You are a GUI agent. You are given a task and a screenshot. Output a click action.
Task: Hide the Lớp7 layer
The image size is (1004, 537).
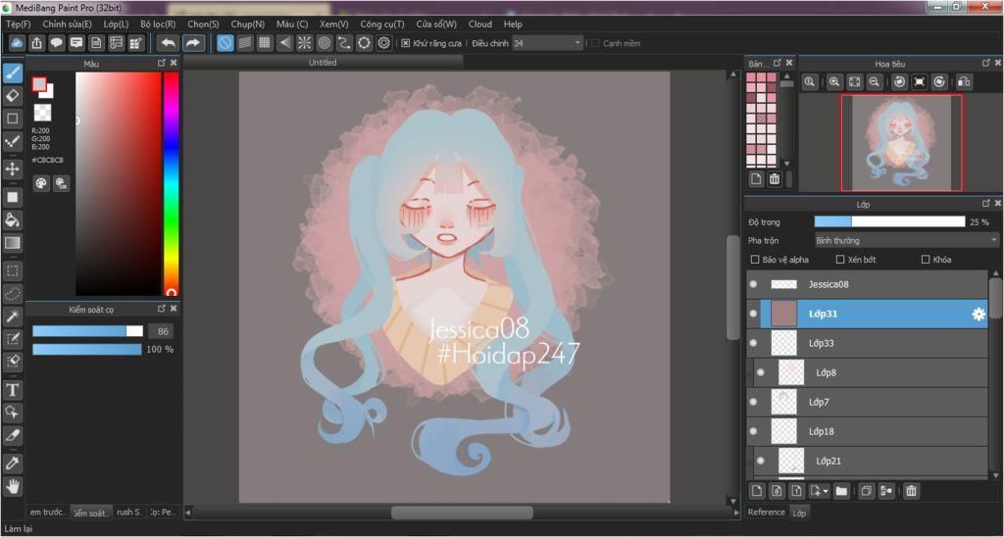[x=753, y=402]
